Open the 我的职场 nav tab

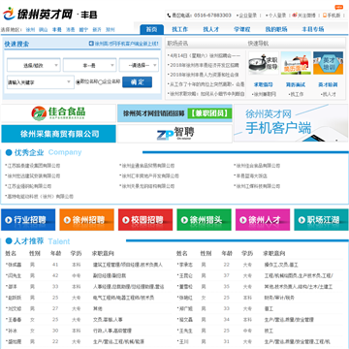(276, 29)
